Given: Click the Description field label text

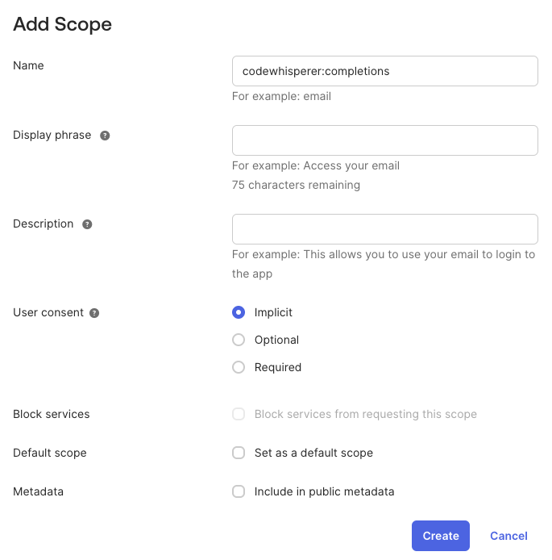Looking at the screenshot, I should [x=43, y=224].
